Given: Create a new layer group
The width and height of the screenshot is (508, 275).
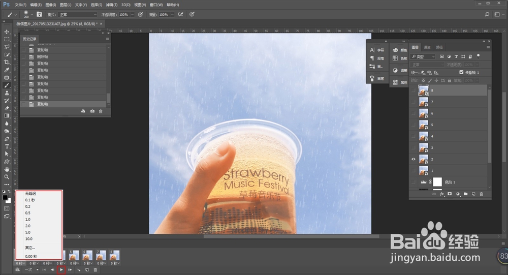Looking at the screenshot, I should (465, 194).
